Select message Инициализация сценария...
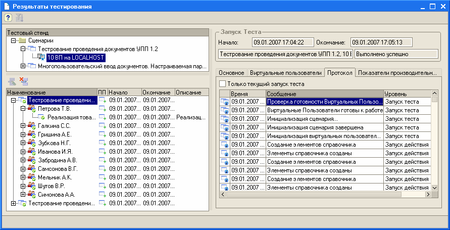 pyautogui.click(x=325, y=119)
